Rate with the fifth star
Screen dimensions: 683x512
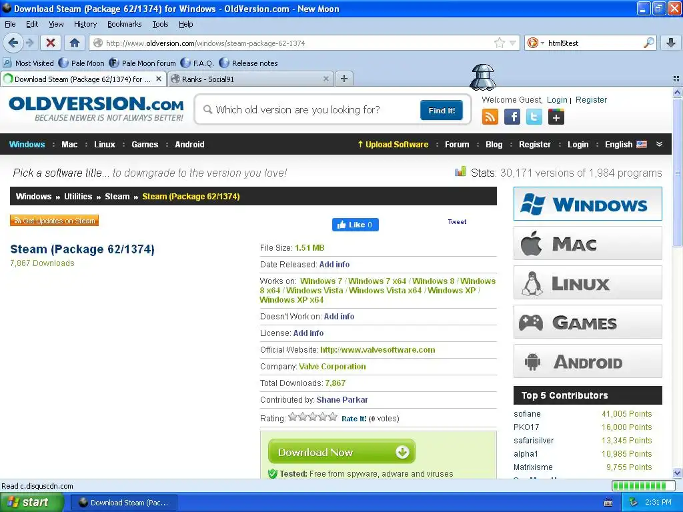coord(333,417)
